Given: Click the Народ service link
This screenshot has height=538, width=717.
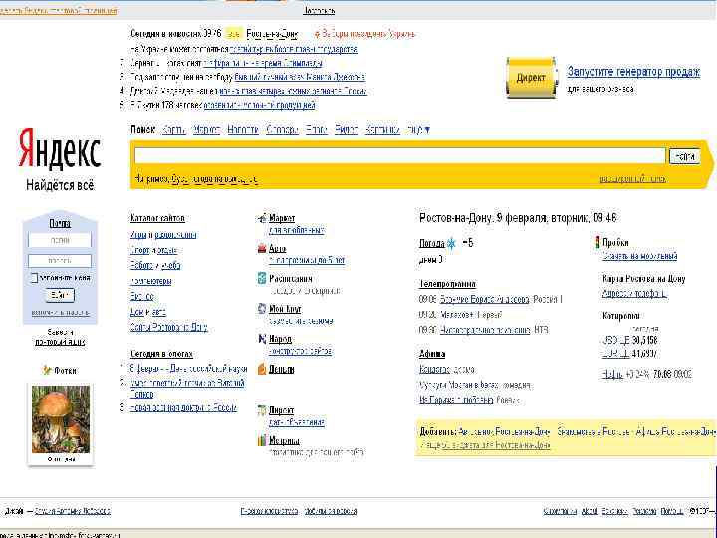Looking at the screenshot, I should [280, 339].
